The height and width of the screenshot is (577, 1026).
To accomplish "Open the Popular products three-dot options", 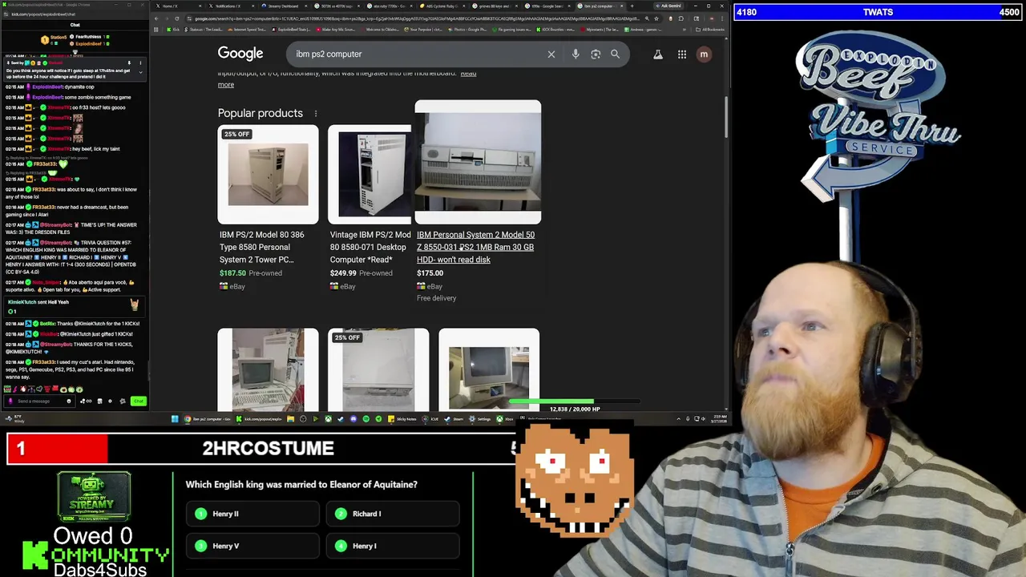I will (x=316, y=113).
